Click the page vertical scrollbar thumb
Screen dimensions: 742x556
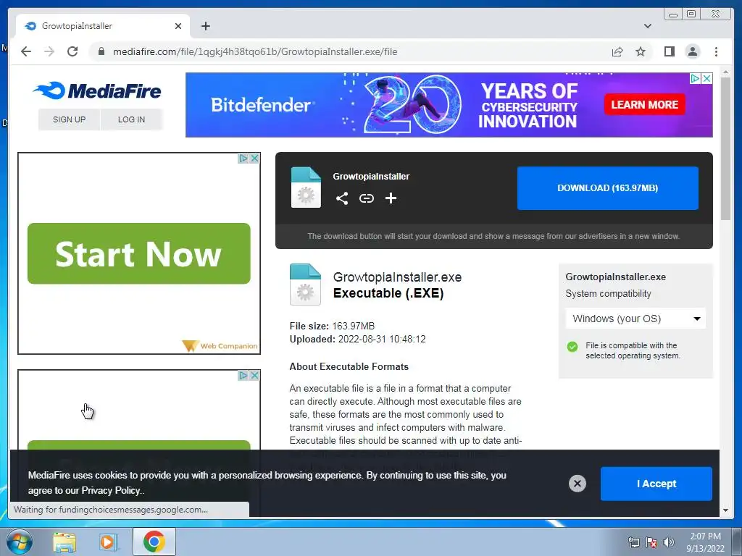pyautogui.click(x=725, y=149)
